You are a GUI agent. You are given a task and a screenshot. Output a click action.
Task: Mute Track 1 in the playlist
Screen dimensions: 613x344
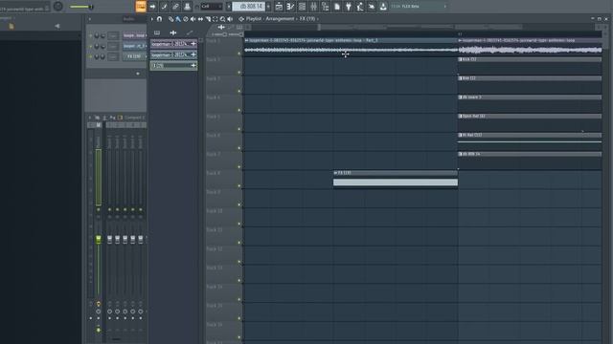(x=239, y=54)
